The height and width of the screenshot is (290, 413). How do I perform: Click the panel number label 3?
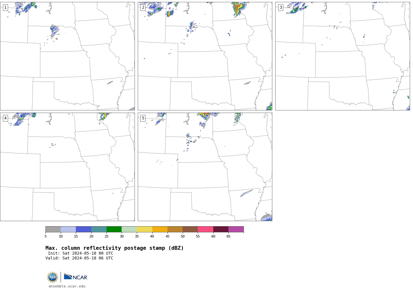280,7
